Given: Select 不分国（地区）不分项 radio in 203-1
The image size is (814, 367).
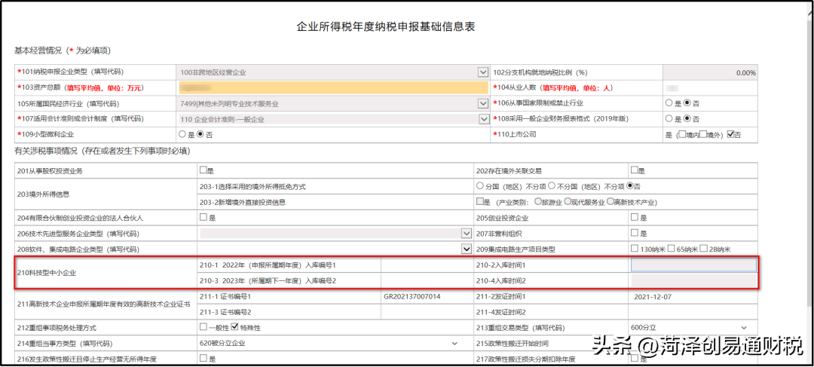Looking at the screenshot, I should 552,186.
